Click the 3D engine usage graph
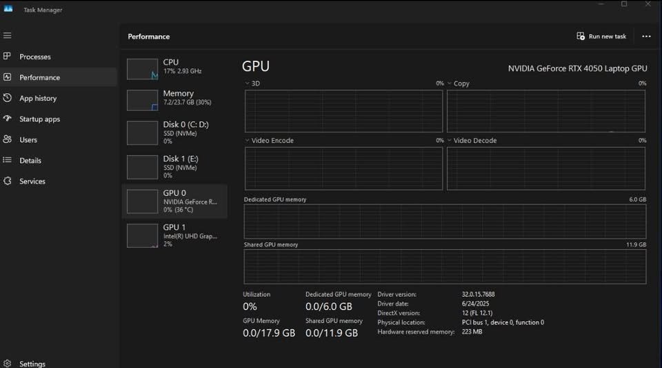662x368 pixels. click(343, 111)
